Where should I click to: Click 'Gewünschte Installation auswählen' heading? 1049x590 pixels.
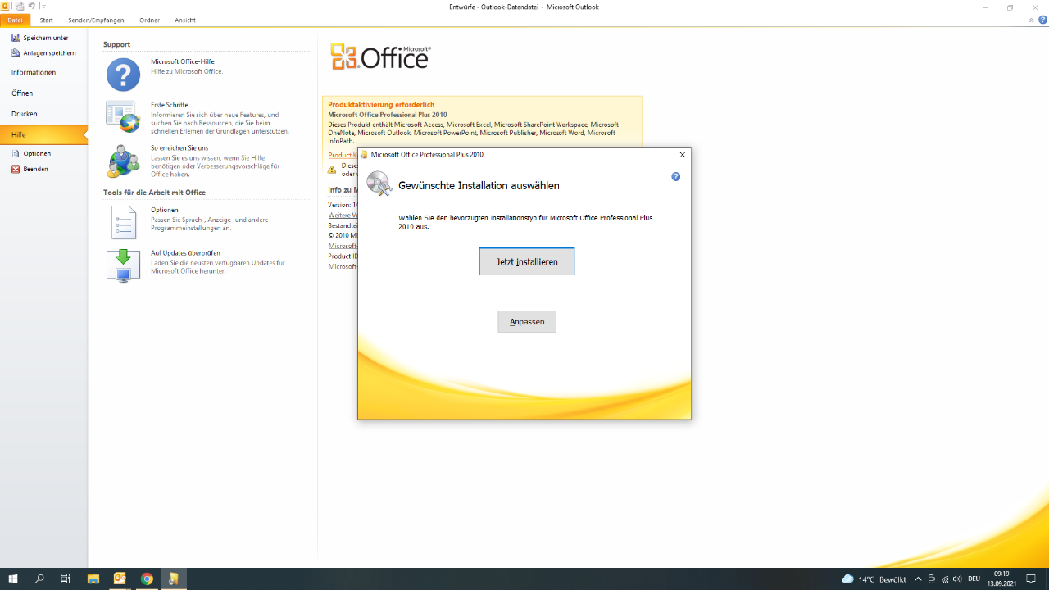click(x=479, y=186)
